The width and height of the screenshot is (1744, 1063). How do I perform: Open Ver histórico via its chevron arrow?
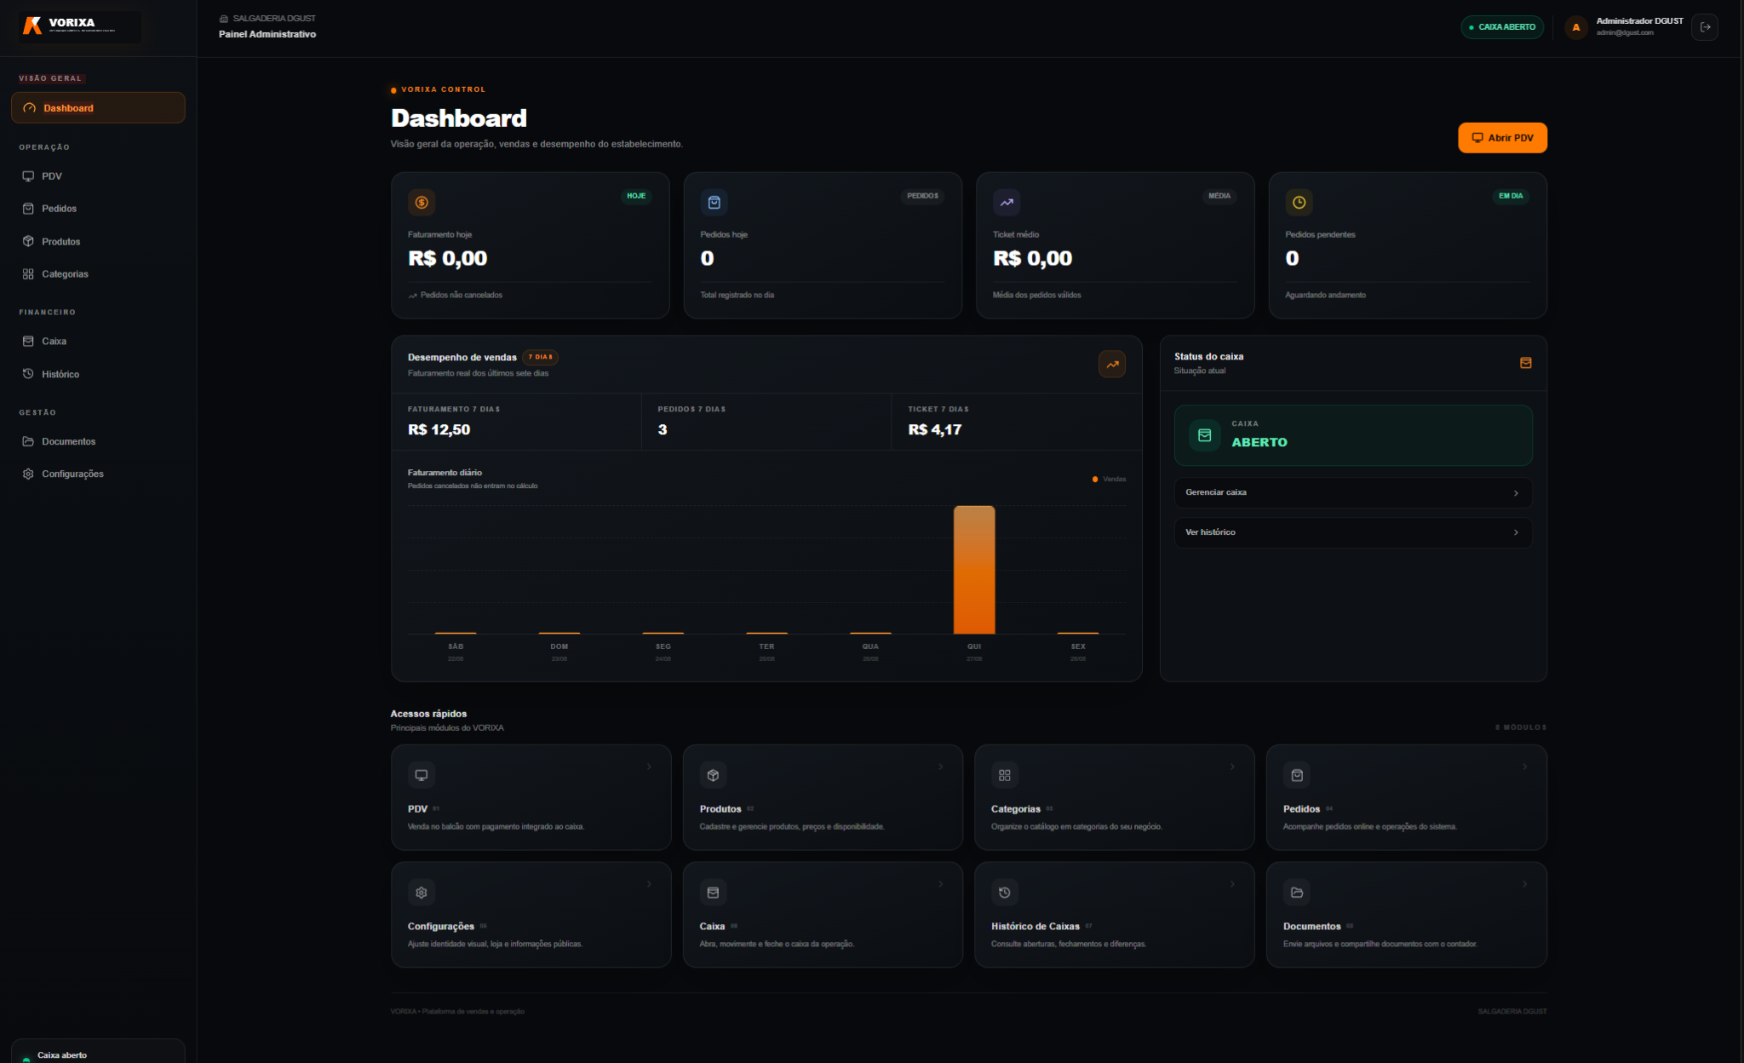tap(1516, 532)
